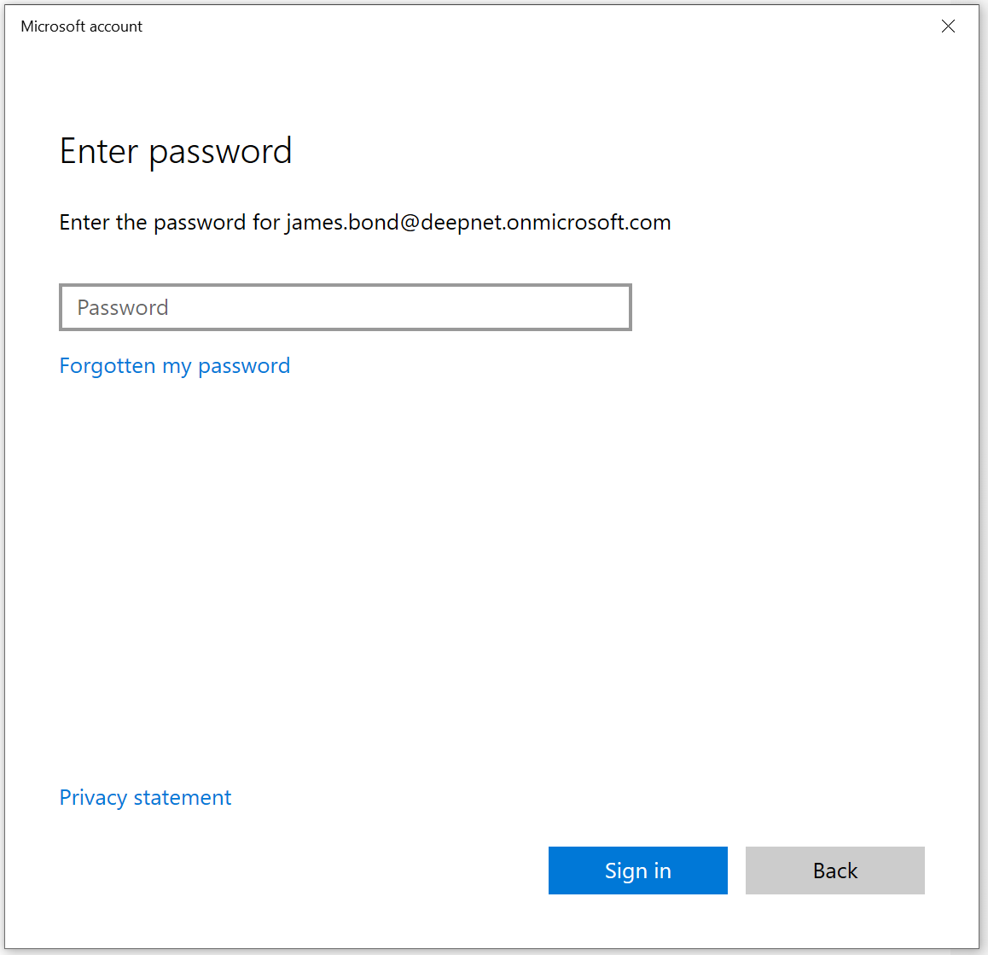
Task: Select Sign in to submit the password
Action: point(637,871)
